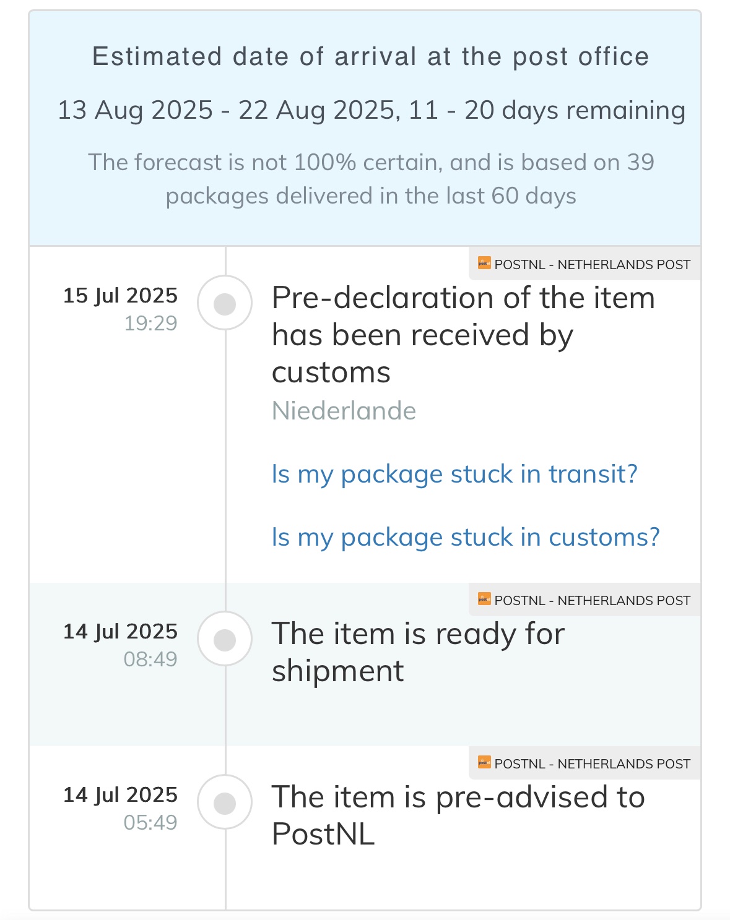Click timeline dot for 14 Jul 08:49
The width and height of the screenshot is (730, 920).
(225, 640)
